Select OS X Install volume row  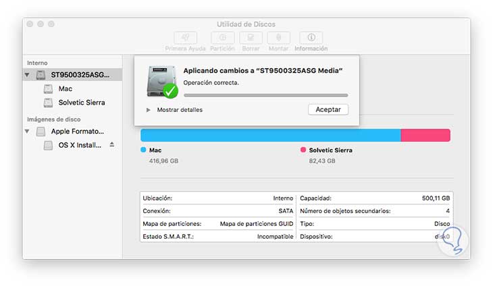pos(72,145)
